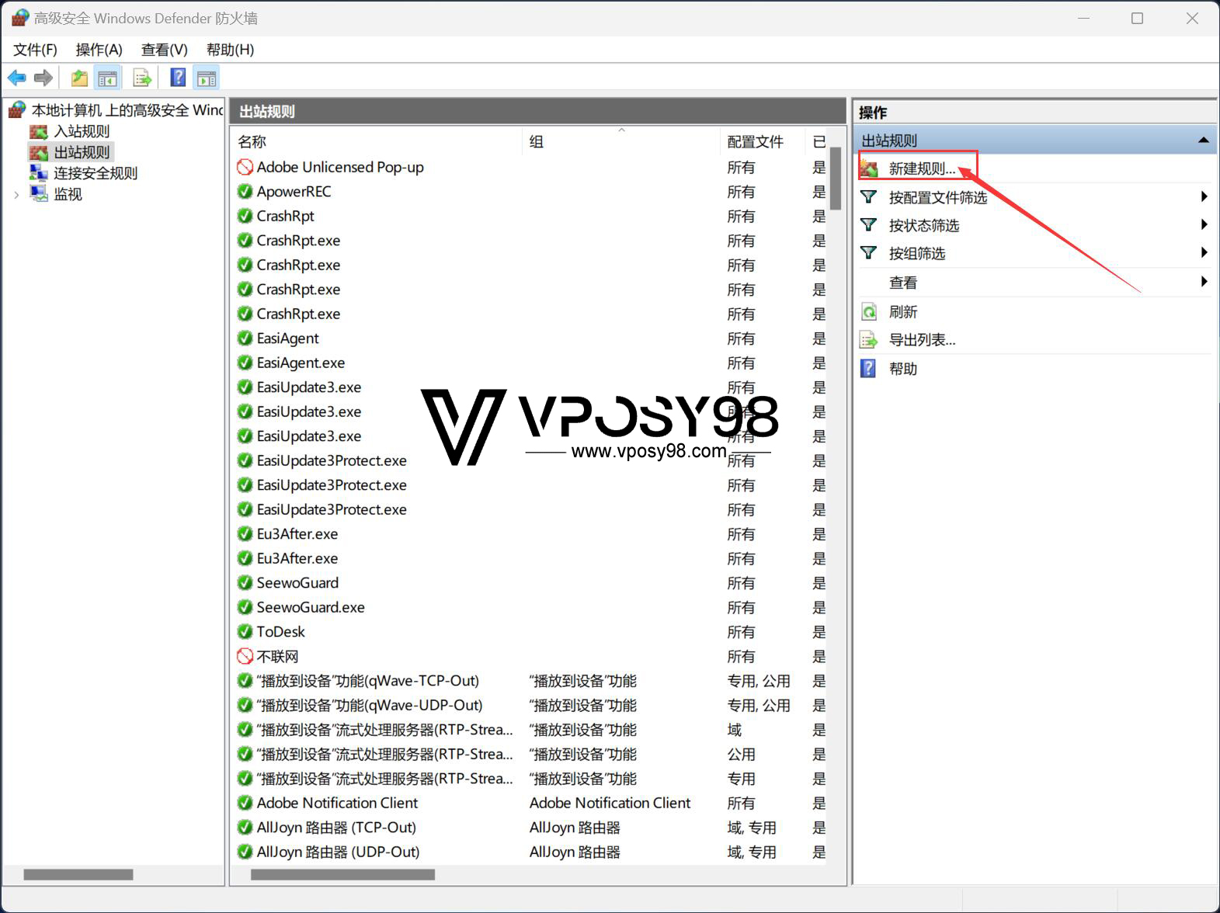Click the 刷新 refresh icon in the actions pane
This screenshot has height=913, width=1220.
[869, 312]
